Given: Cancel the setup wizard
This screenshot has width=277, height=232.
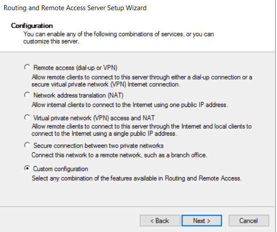Looking at the screenshot, I should click(x=248, y=221).
